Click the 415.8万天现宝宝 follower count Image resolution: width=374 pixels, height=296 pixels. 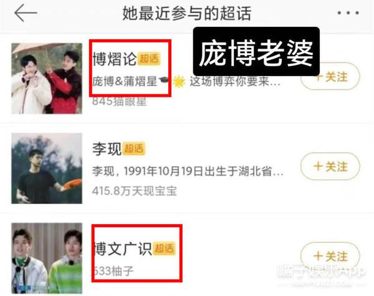point(135,191)
